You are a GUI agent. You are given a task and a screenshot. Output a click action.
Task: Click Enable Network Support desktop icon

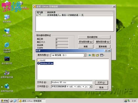coord(7,88)
